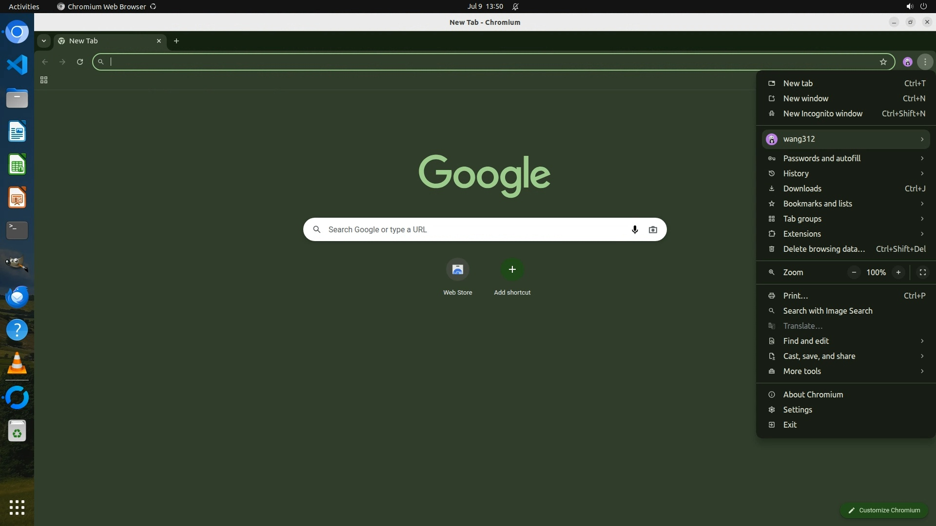
Task: Open Settings from the menu
Action: [798, 410]
